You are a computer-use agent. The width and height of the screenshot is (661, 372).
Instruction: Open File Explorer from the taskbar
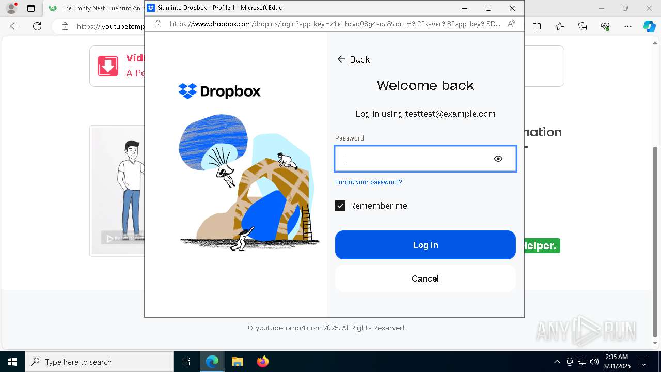tap(237, 362)
